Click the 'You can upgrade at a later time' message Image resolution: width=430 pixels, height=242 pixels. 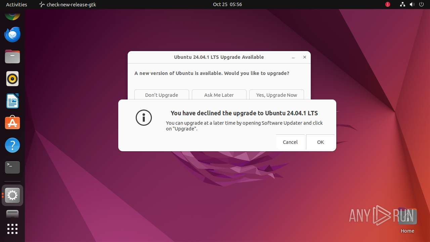click(244, 126)
